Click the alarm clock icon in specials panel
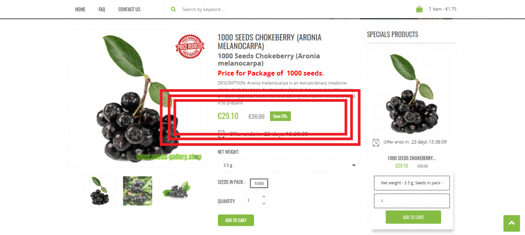The width and height of the screenshot is (525, 235). click(376, 142)
